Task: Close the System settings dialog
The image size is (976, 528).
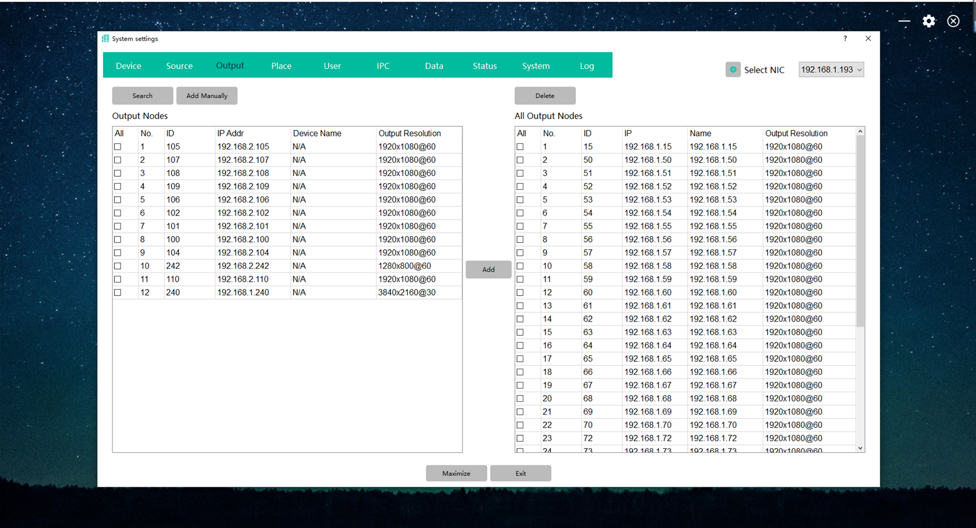Action: [868, 39]
